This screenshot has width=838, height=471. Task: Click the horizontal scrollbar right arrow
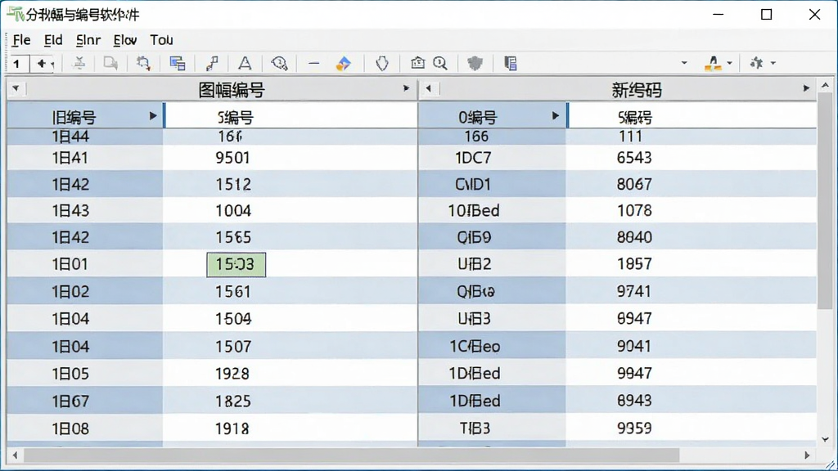pos(807,455)
